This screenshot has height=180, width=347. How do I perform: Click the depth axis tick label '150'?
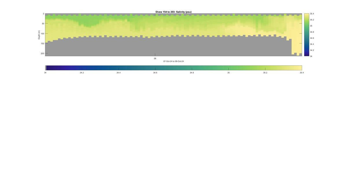pos(43,43)
